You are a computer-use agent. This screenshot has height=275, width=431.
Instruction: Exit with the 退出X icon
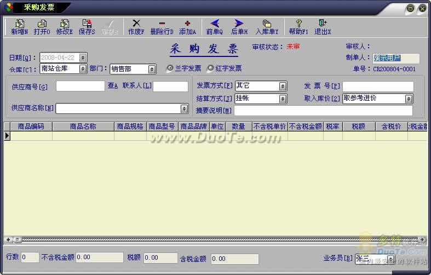pos(323,27)
